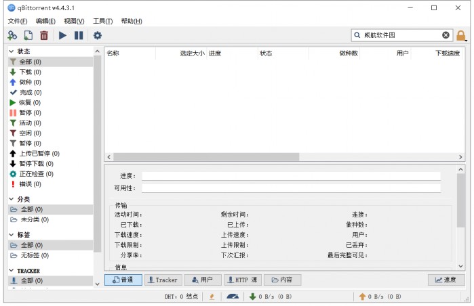The image size is (474, 306).
Task: Open the 视图(V) menu
Action: tap(74, 21)
